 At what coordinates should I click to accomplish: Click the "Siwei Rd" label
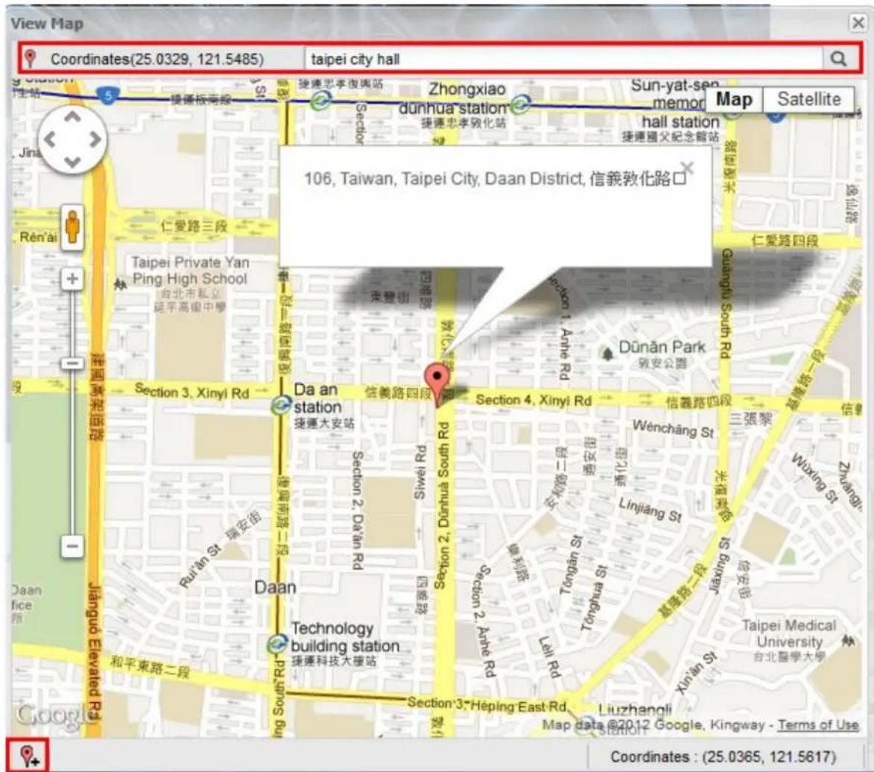tap(419, 471)
